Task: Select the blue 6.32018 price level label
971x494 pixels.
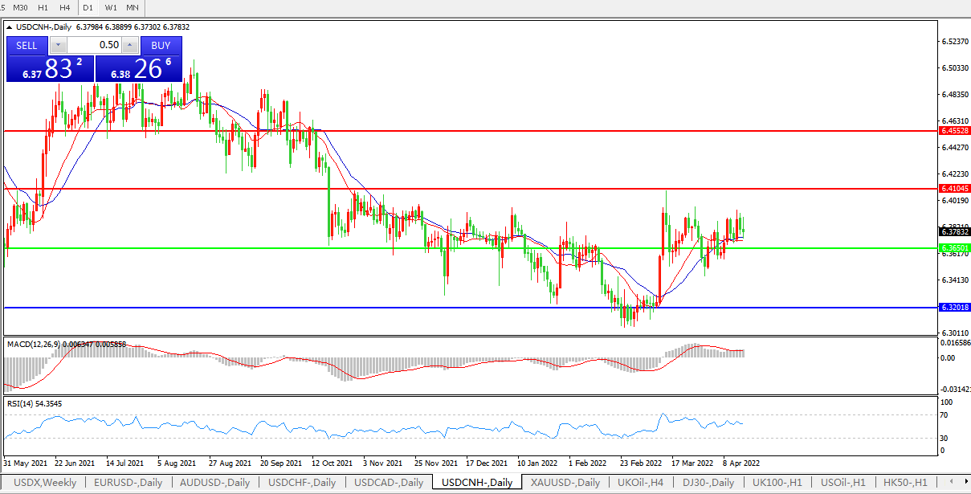Action: pos(955,308)
